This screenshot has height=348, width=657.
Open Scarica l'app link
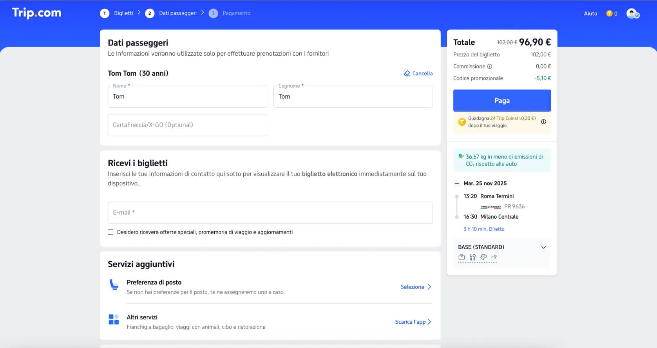click(413, 322)
